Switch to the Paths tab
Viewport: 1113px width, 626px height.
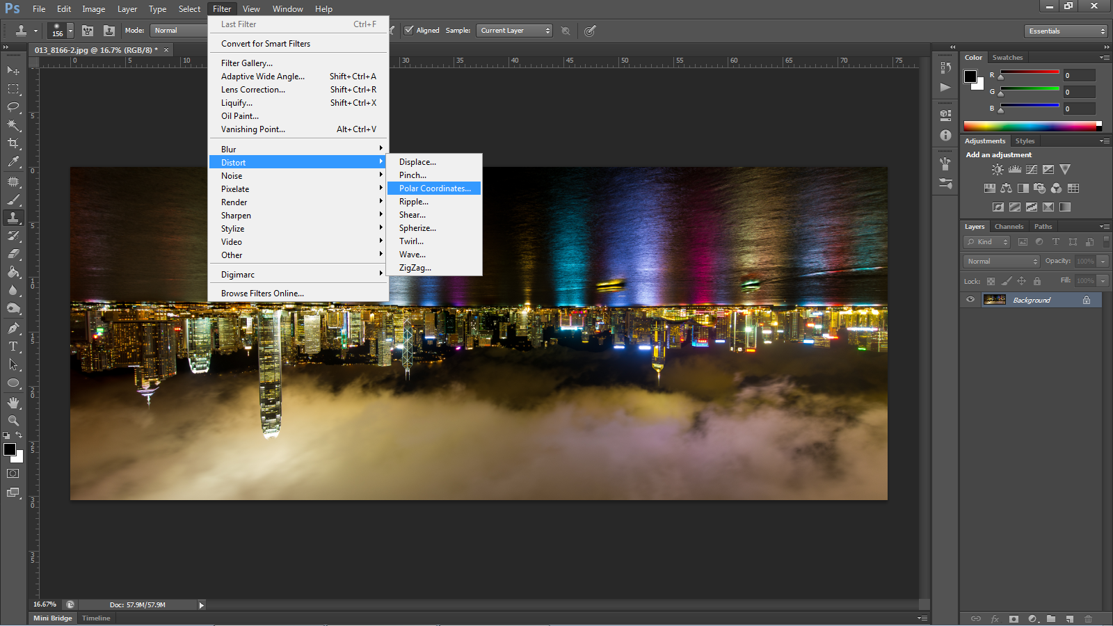click(1043, 227)
